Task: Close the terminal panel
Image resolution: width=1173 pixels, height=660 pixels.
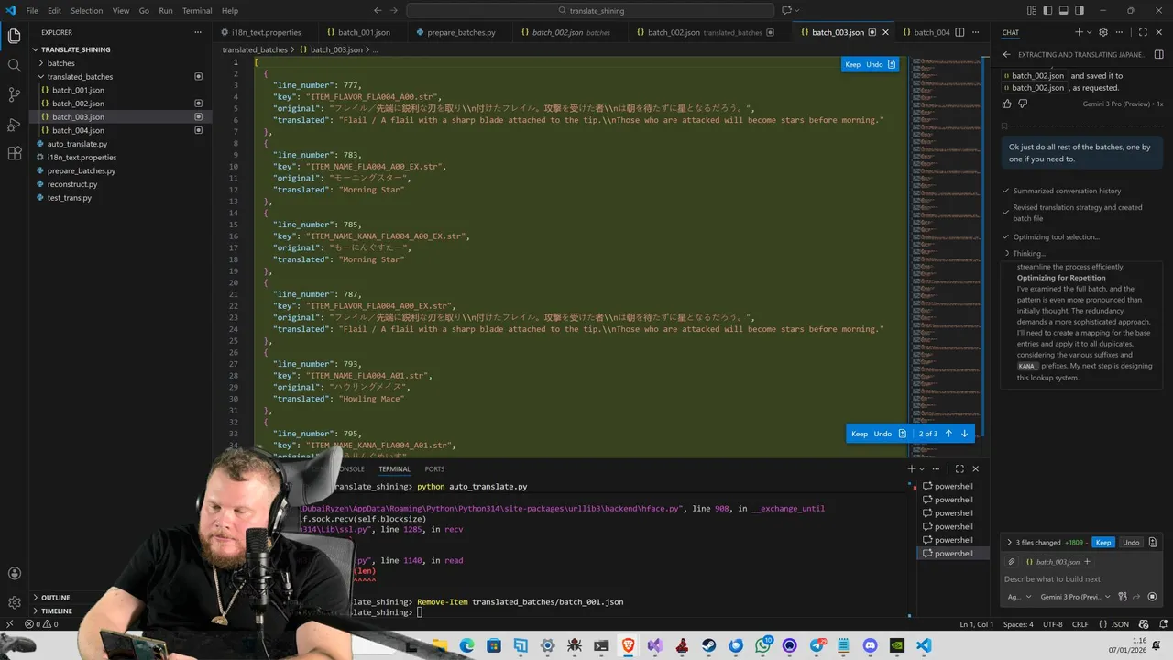Action: (975, 468)
